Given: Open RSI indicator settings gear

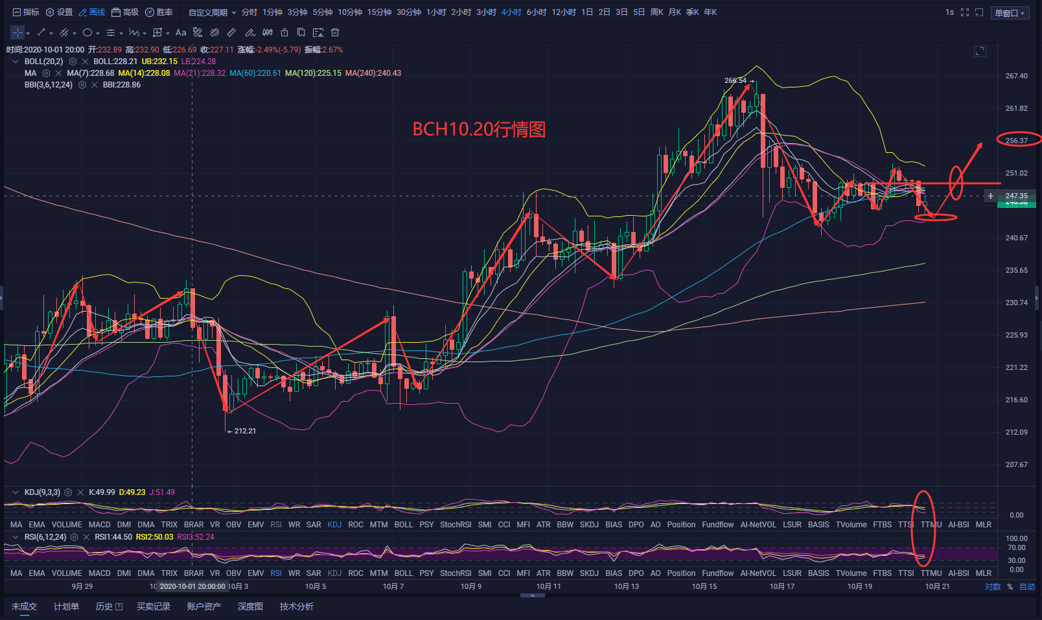Looking at the screenshot, I should pos(74,537).
